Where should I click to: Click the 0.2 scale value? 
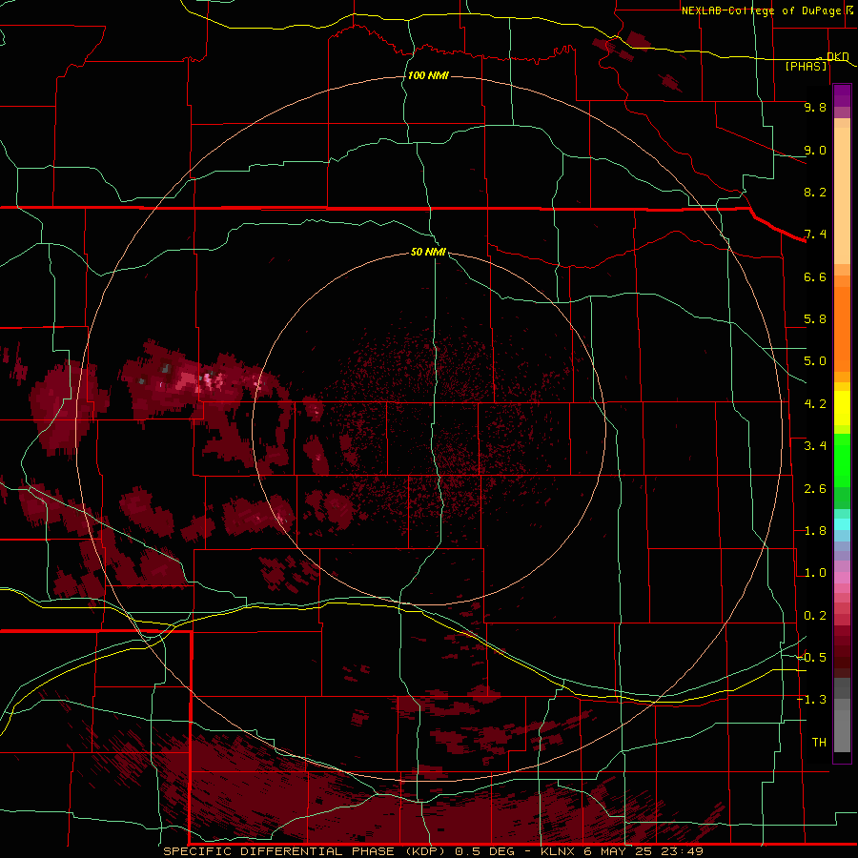click(x=815, y=616)
